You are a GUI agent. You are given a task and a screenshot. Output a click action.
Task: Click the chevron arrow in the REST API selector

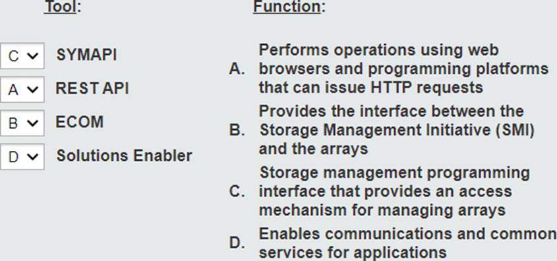pos(33,90)
